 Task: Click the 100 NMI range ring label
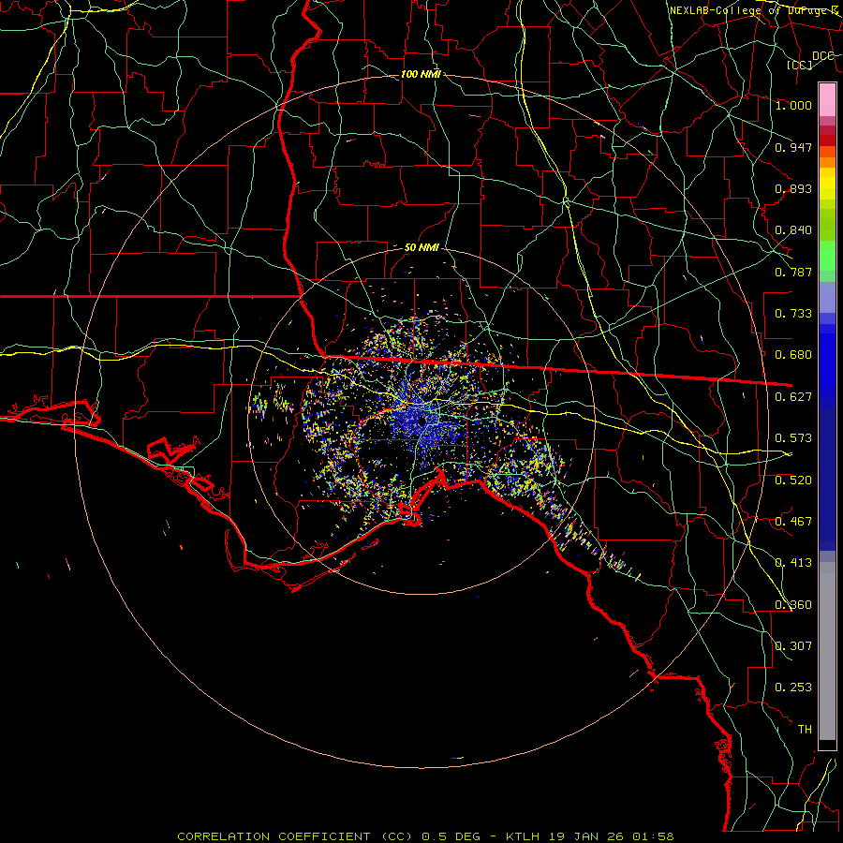(x=421, y=74)
